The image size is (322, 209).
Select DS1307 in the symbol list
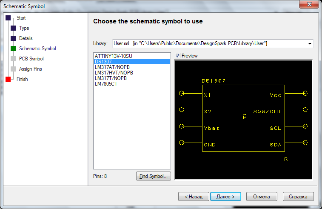tap(132, 61)
